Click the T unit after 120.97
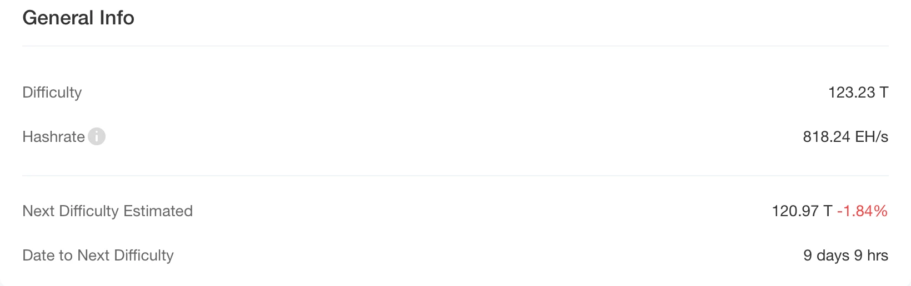The width and height of the screenshot is (911, 286). click(828, 211)
